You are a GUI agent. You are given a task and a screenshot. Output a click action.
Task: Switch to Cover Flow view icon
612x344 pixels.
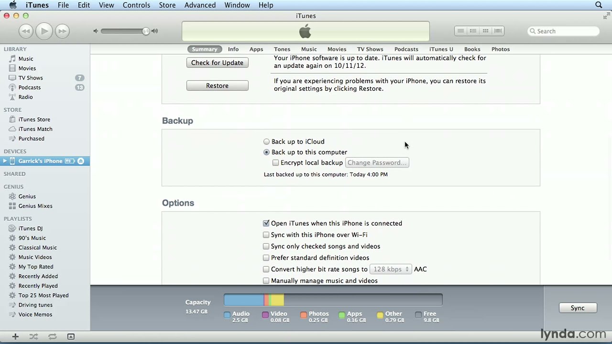[498, 31]
